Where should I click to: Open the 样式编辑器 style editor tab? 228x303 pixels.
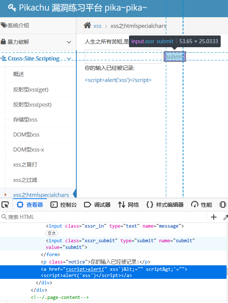pos(165,205)
